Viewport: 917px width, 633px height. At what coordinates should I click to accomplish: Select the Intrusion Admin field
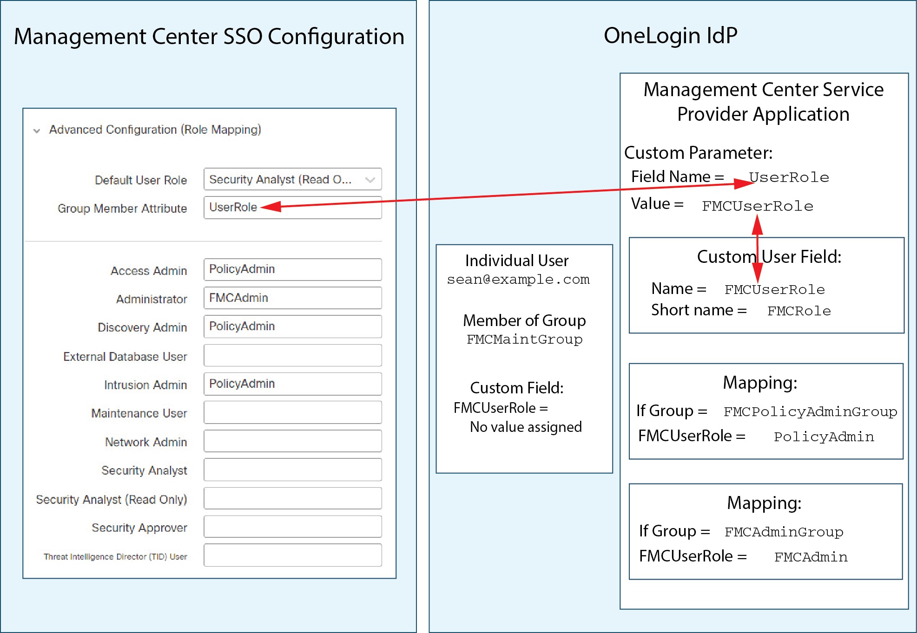[x=293, y=384]
